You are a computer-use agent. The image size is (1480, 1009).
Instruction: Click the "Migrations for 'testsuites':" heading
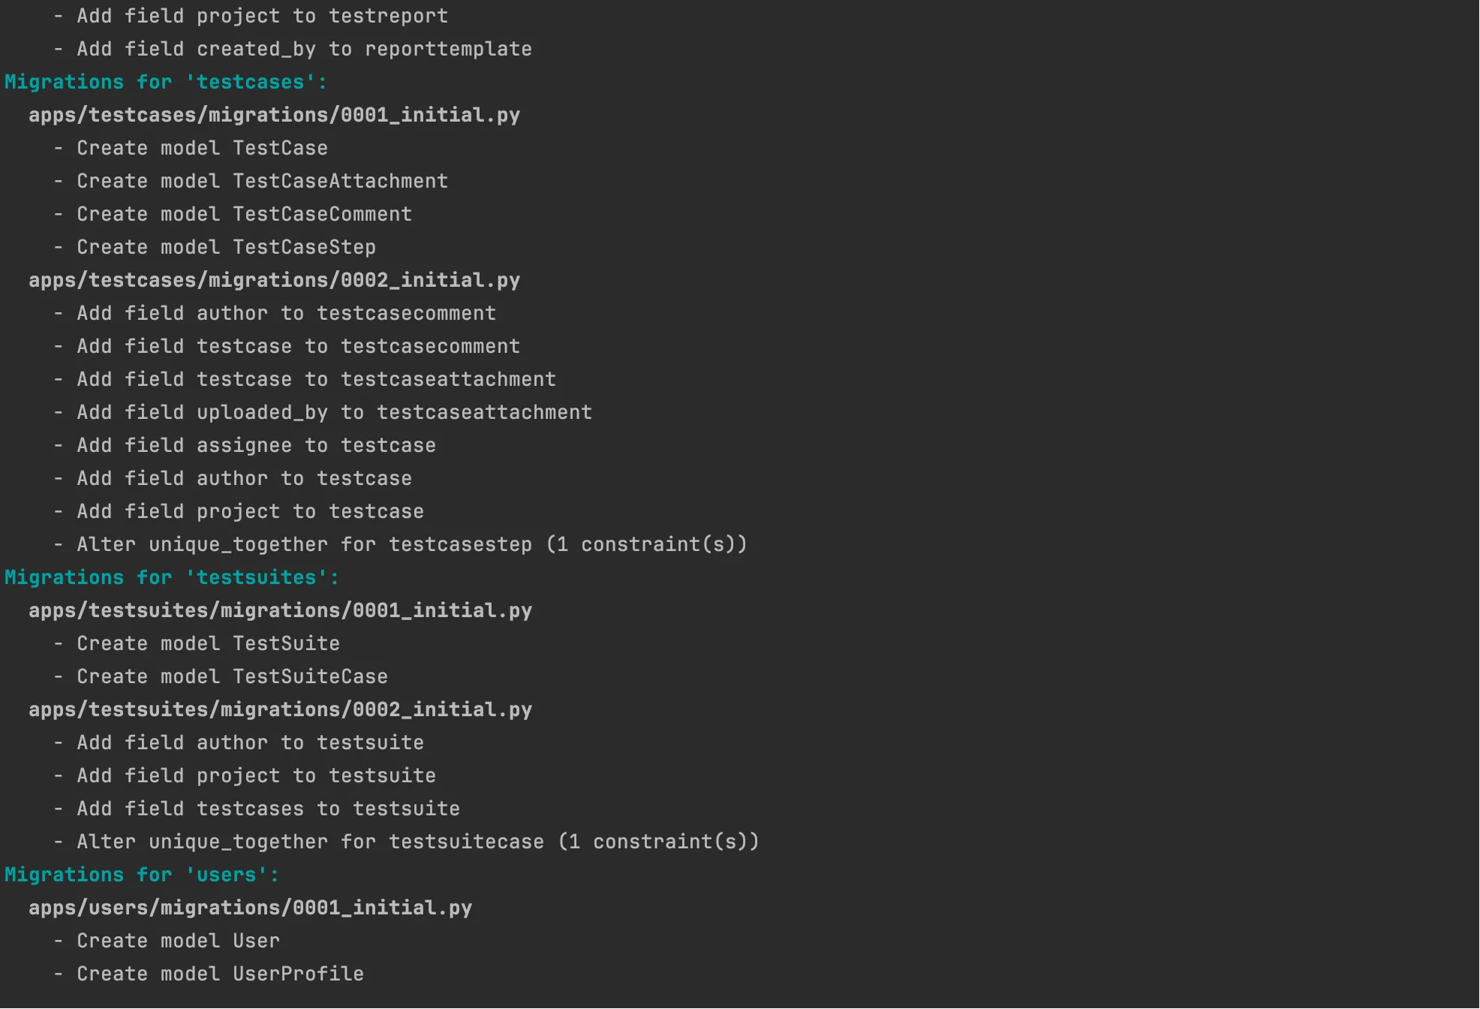coord(172,577)
